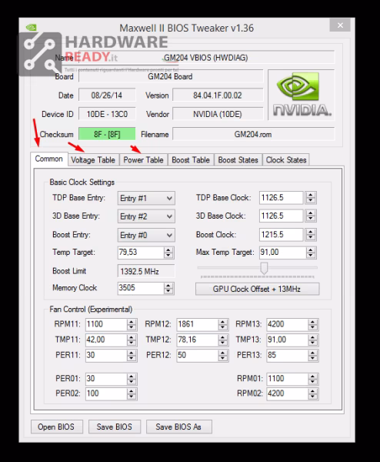
Task: Click the PER02 field showing 100
Action: click(x=106, y=393)
